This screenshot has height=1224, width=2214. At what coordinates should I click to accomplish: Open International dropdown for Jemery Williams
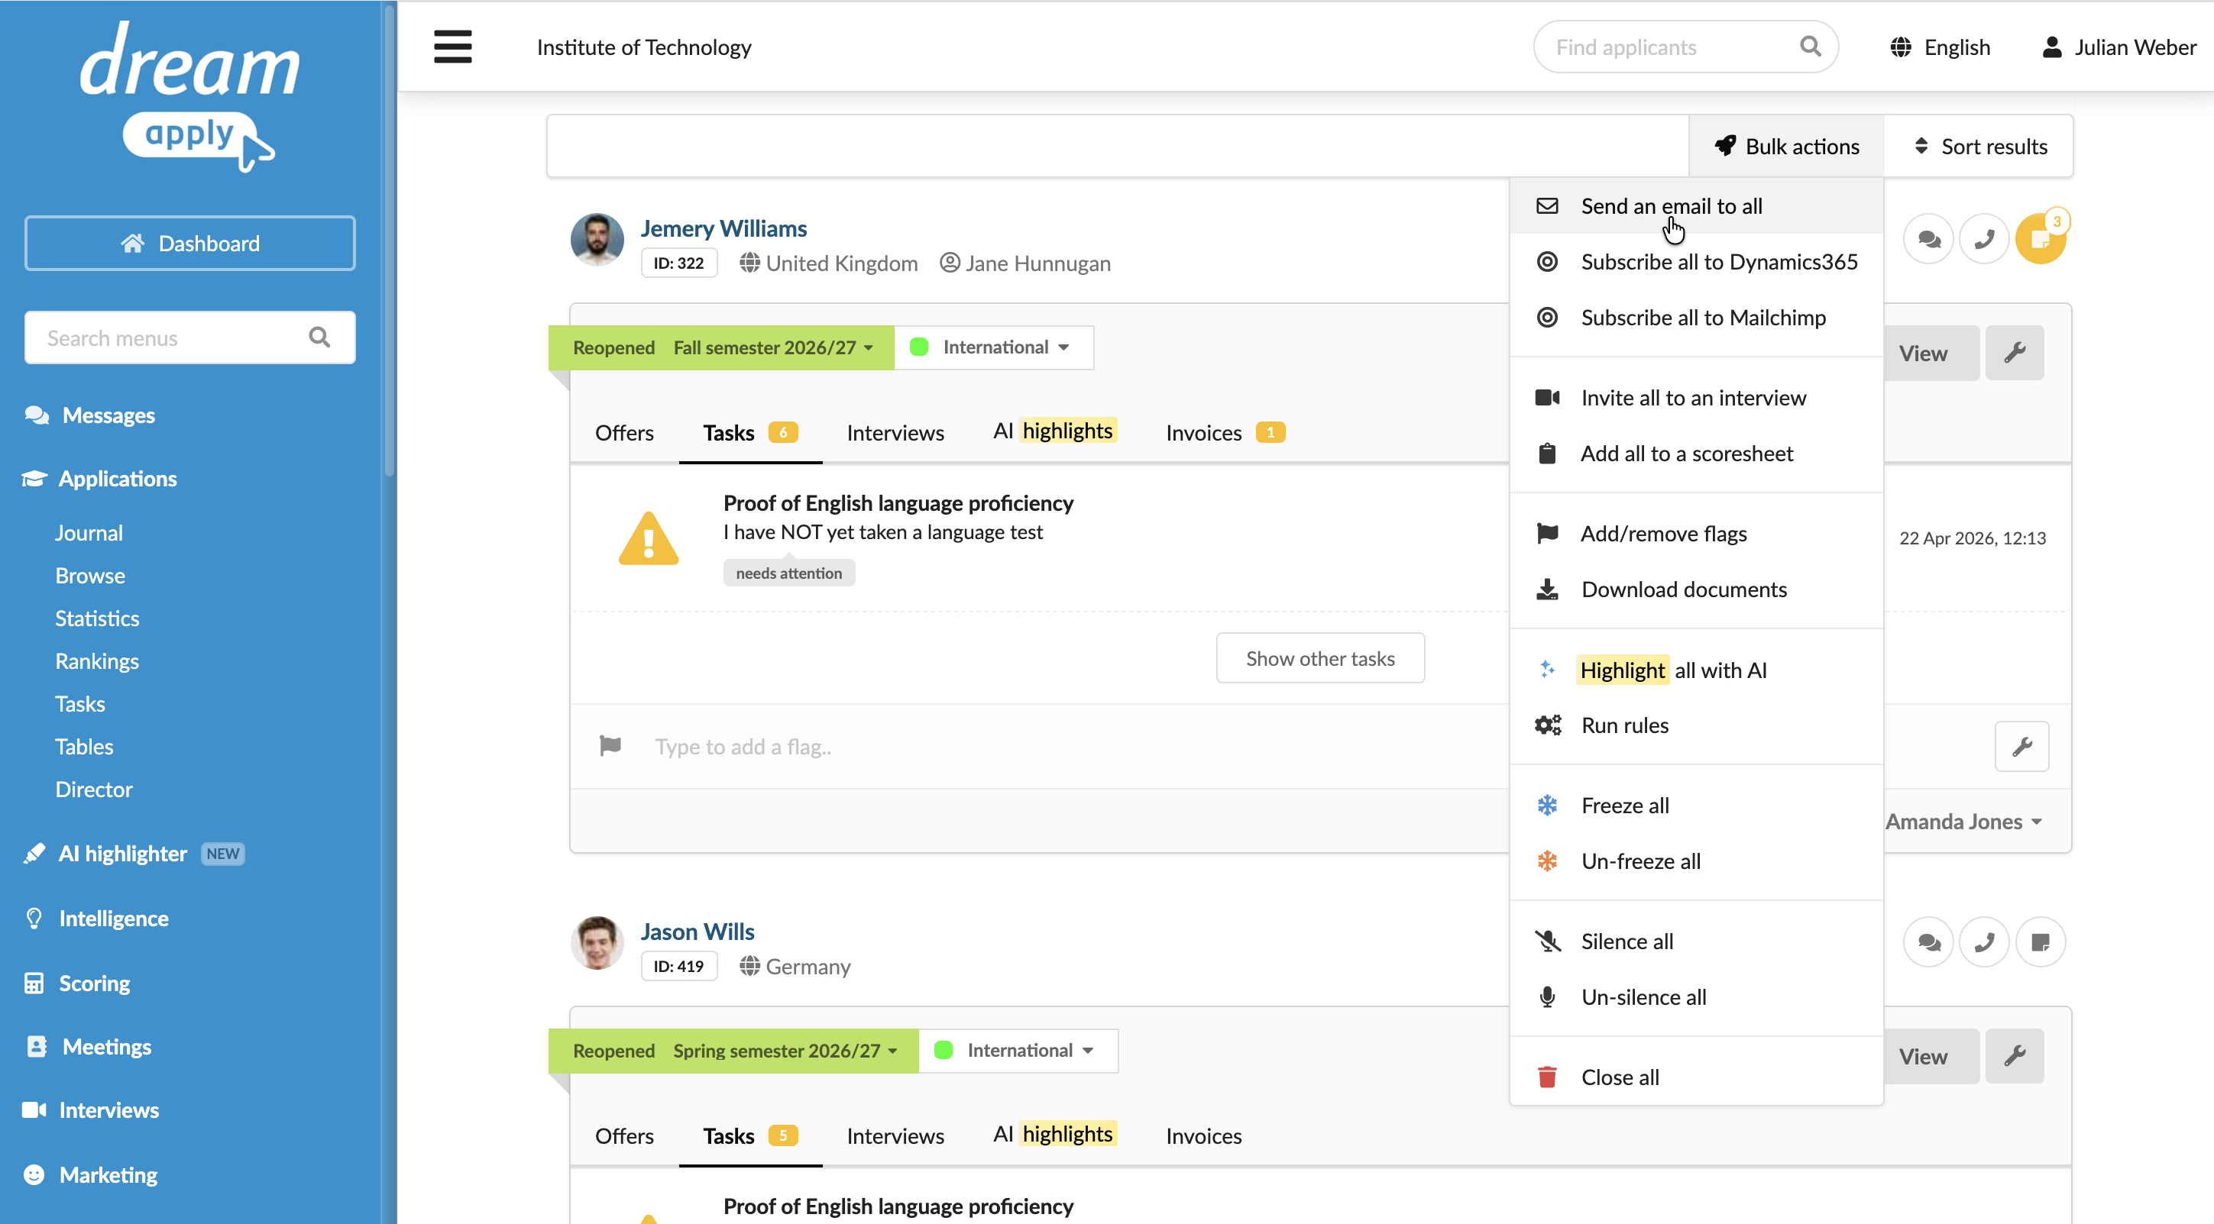pyautogui.click(x=993, y=347)
